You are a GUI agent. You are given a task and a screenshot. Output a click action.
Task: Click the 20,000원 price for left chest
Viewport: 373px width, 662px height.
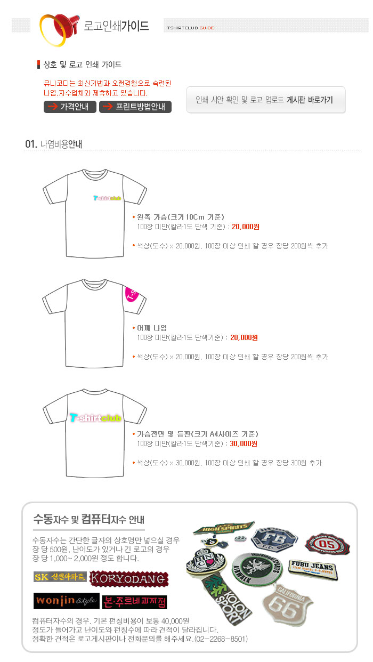point(245,227)
